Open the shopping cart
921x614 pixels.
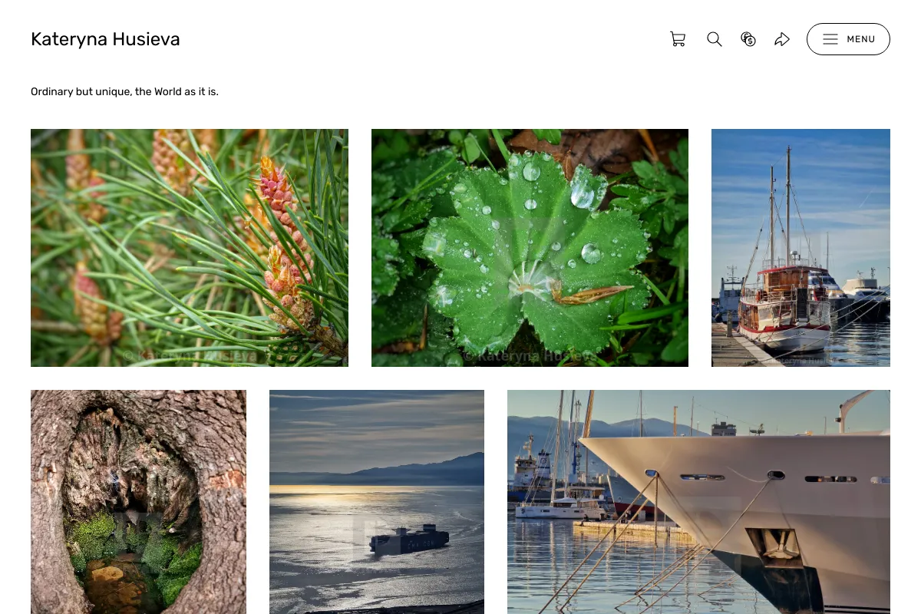click(x=678, y=39)
